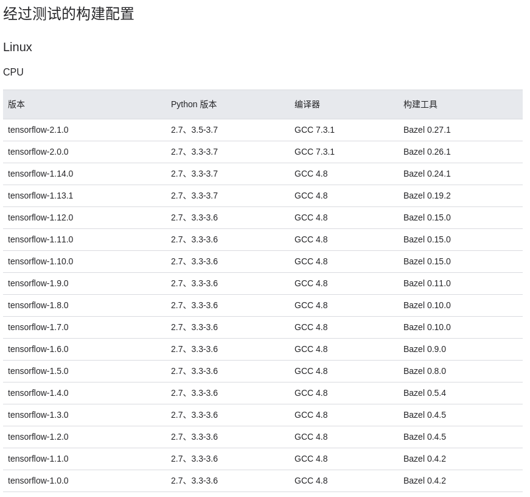Click GCC 4.8 in tensorflow-1.11.0 row
The width and height of the screenshot is (530, 497).
[x=311, y=239]
